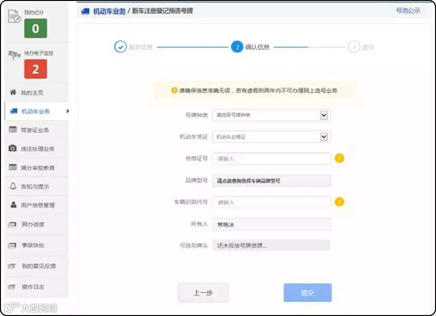Click the card icon beside 驾驶证业务
Screen dimensions: 436x316
click(x=13, y=129)
